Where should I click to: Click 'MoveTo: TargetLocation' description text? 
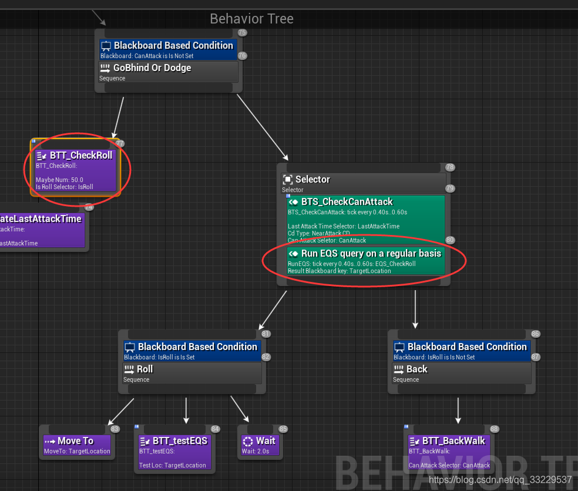[77, 451]
